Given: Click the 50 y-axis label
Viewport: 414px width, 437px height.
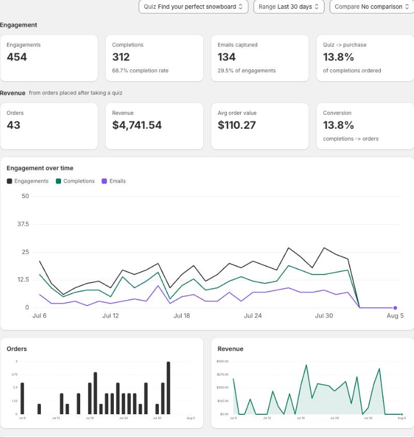Looking at the screenshot, I should coord(25,196).
